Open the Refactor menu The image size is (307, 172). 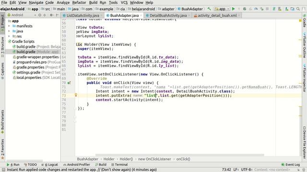[x=79, y=2]
